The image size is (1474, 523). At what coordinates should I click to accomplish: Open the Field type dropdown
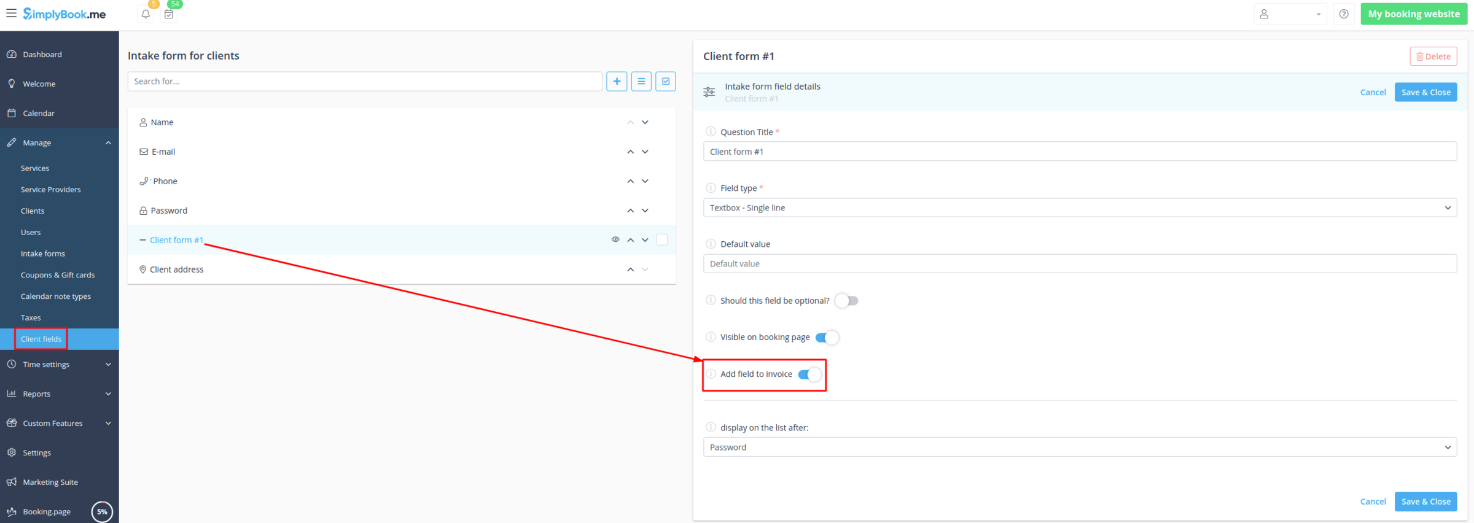[x=1080, y=207]
